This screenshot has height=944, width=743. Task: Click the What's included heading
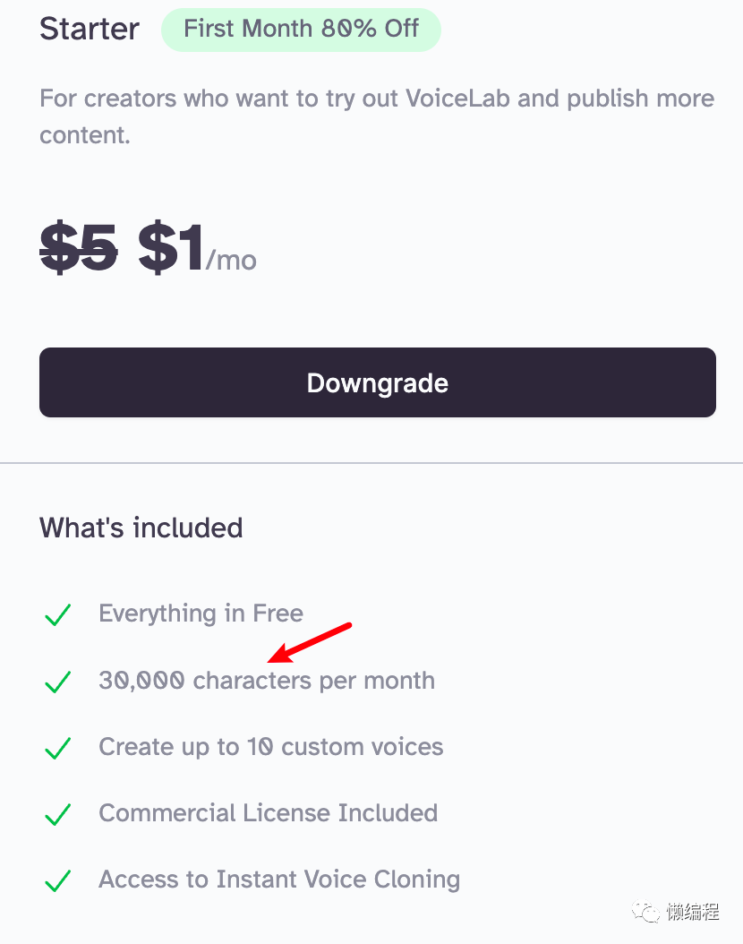click(x=141, y=528)
